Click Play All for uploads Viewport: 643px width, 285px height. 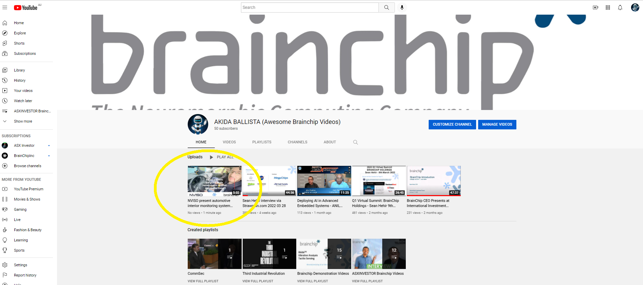(x=222, y=157)
